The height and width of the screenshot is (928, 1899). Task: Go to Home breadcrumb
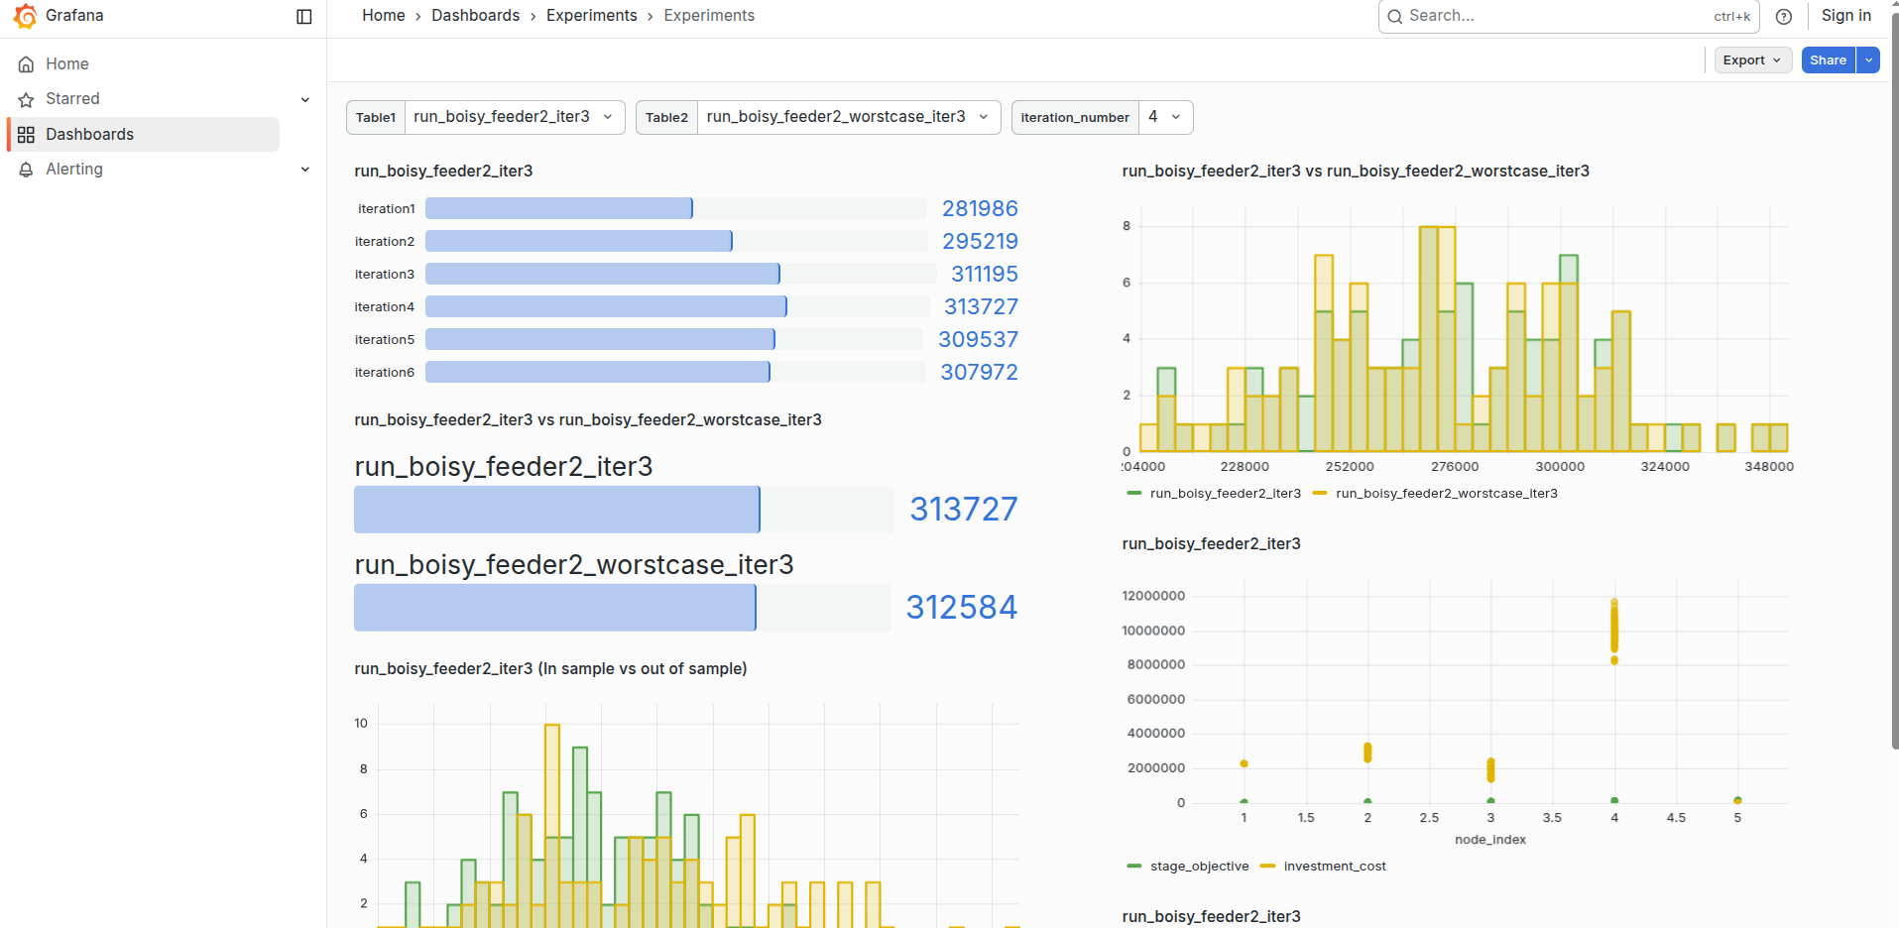click(x=383, y=16)
